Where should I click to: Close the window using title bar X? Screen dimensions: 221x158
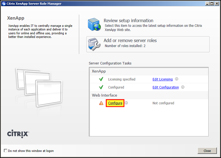tap(217, 4)
